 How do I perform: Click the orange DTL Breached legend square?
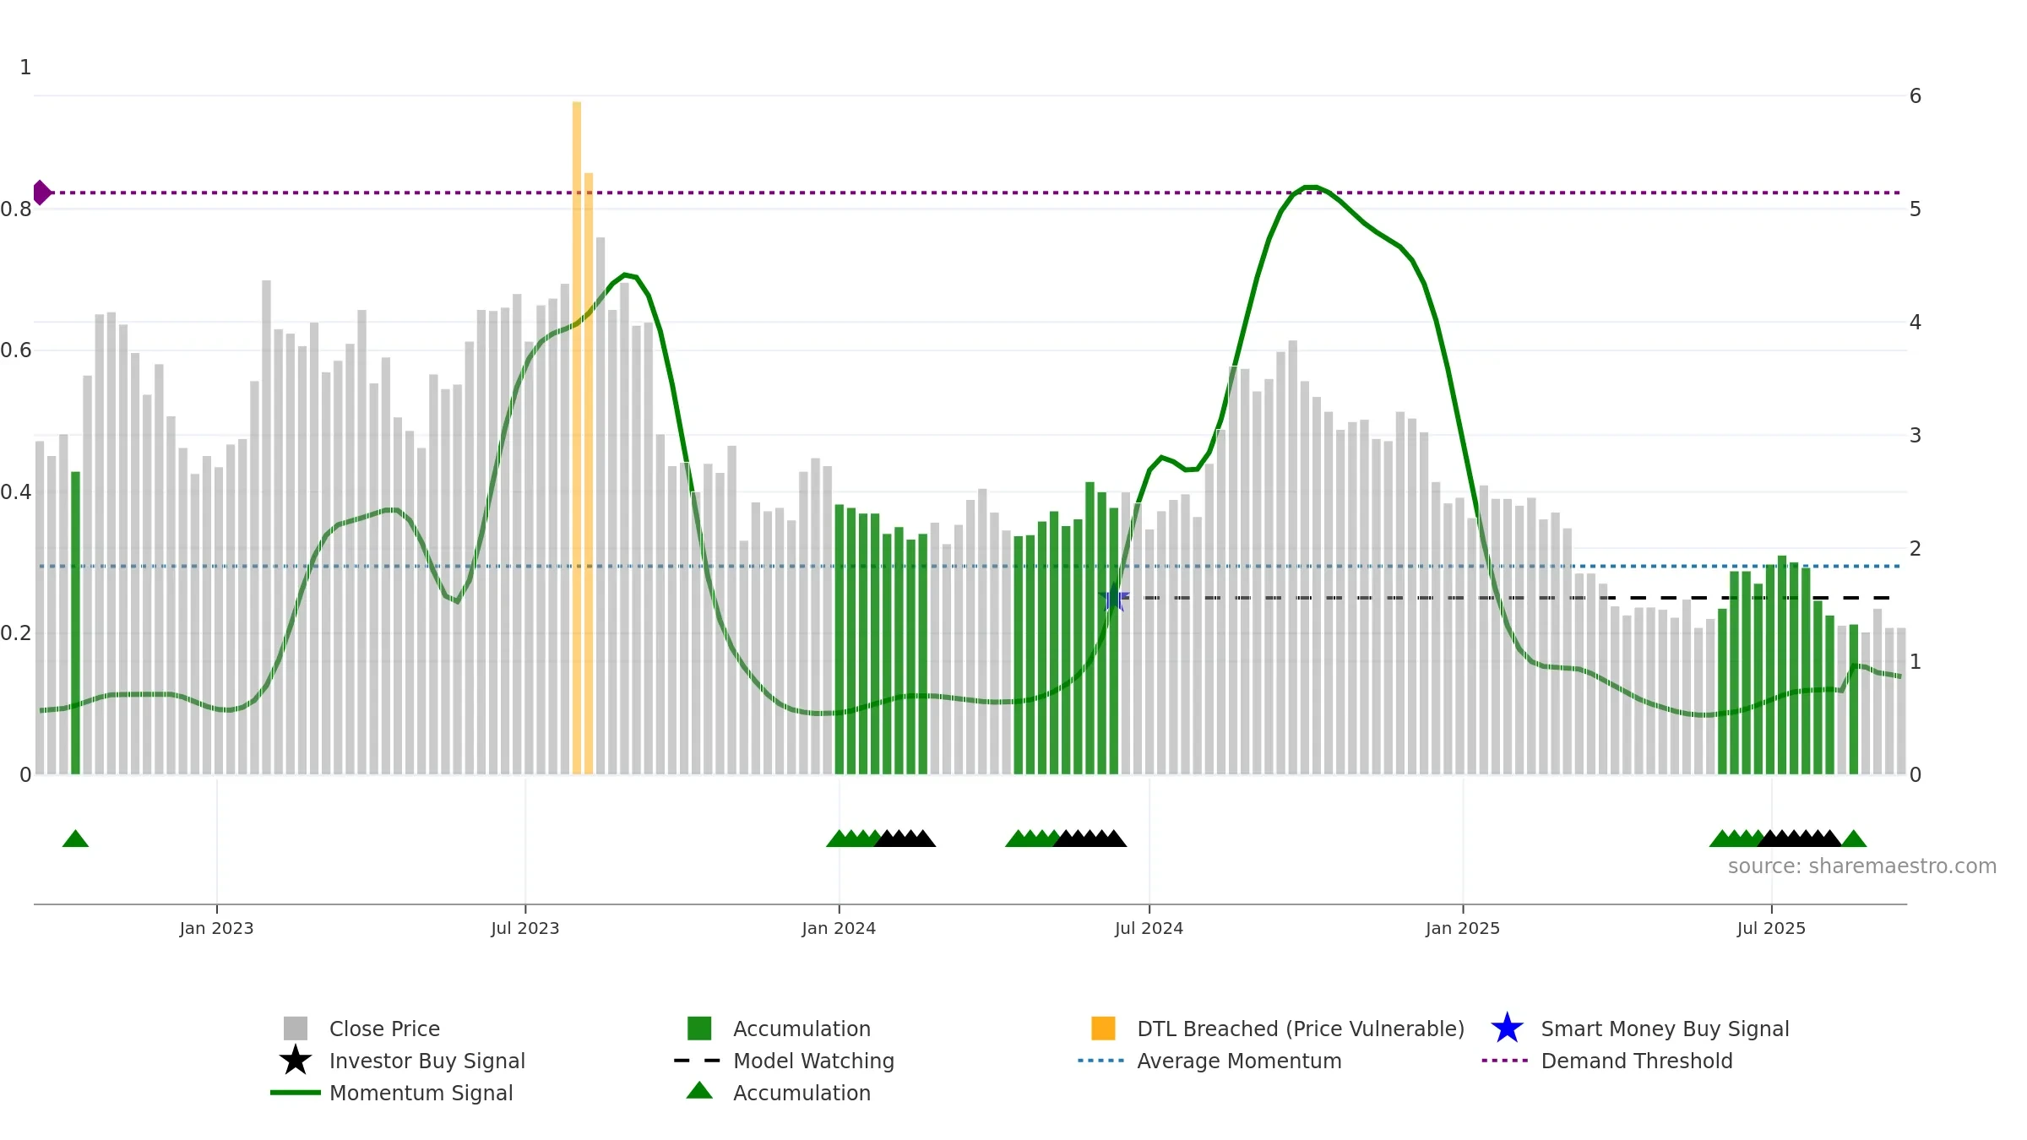[x=1103, y=1029]
